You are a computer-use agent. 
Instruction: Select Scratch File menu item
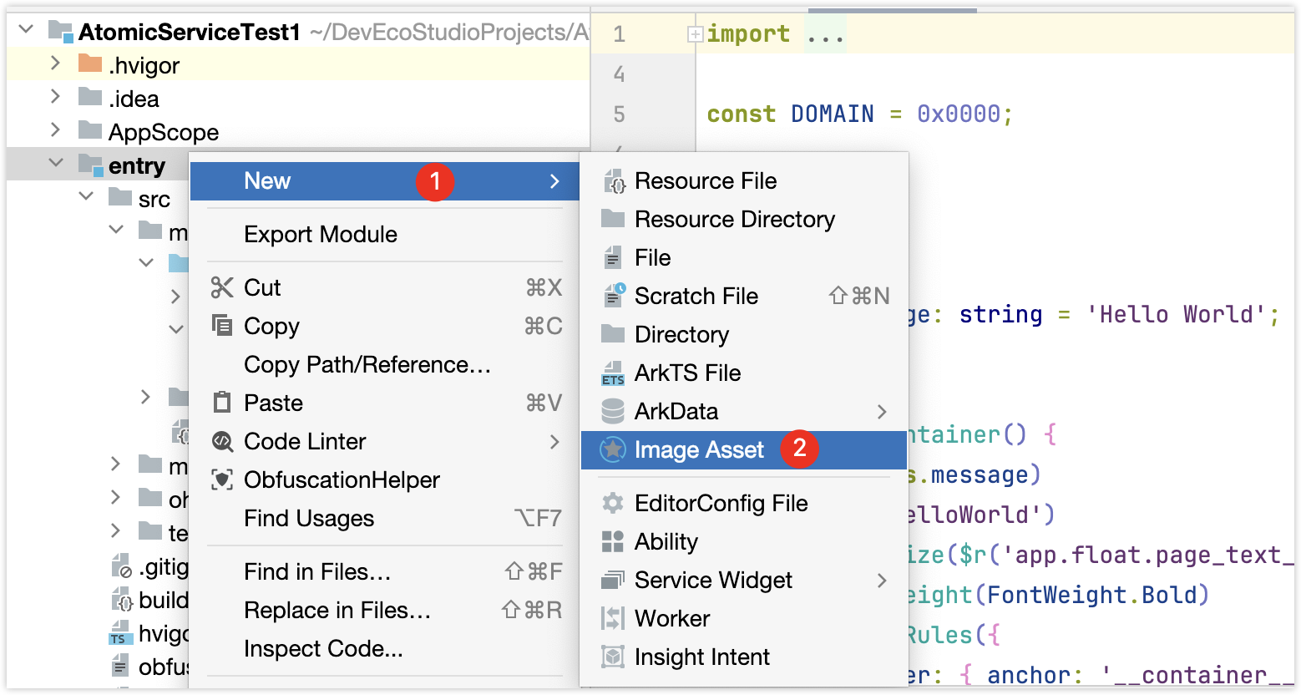[743, 296]
